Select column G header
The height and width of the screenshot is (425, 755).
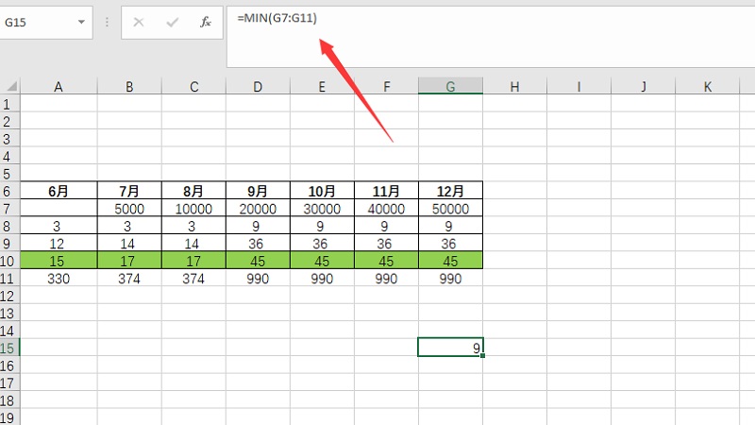point(450,87)
